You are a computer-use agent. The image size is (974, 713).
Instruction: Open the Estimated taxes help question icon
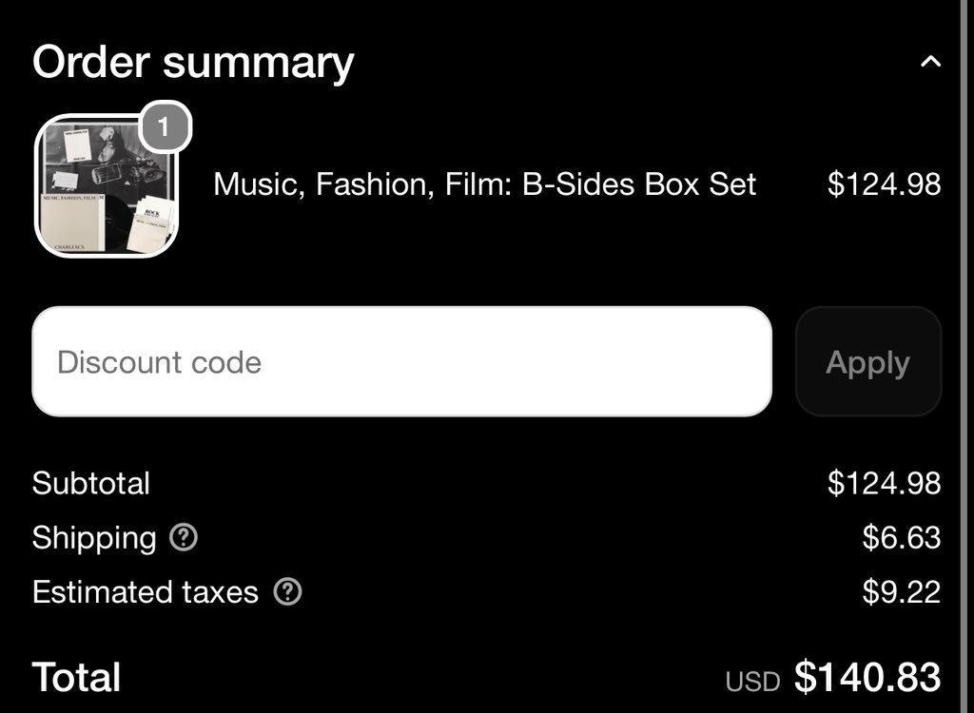coord(287,592)
